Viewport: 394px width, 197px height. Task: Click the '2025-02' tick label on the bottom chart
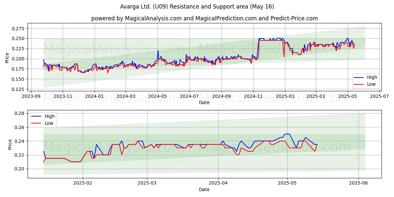click(83, 183)
